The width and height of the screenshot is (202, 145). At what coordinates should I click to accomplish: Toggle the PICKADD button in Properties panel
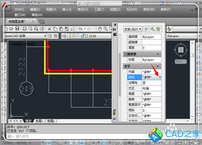(x=146, y=29)
